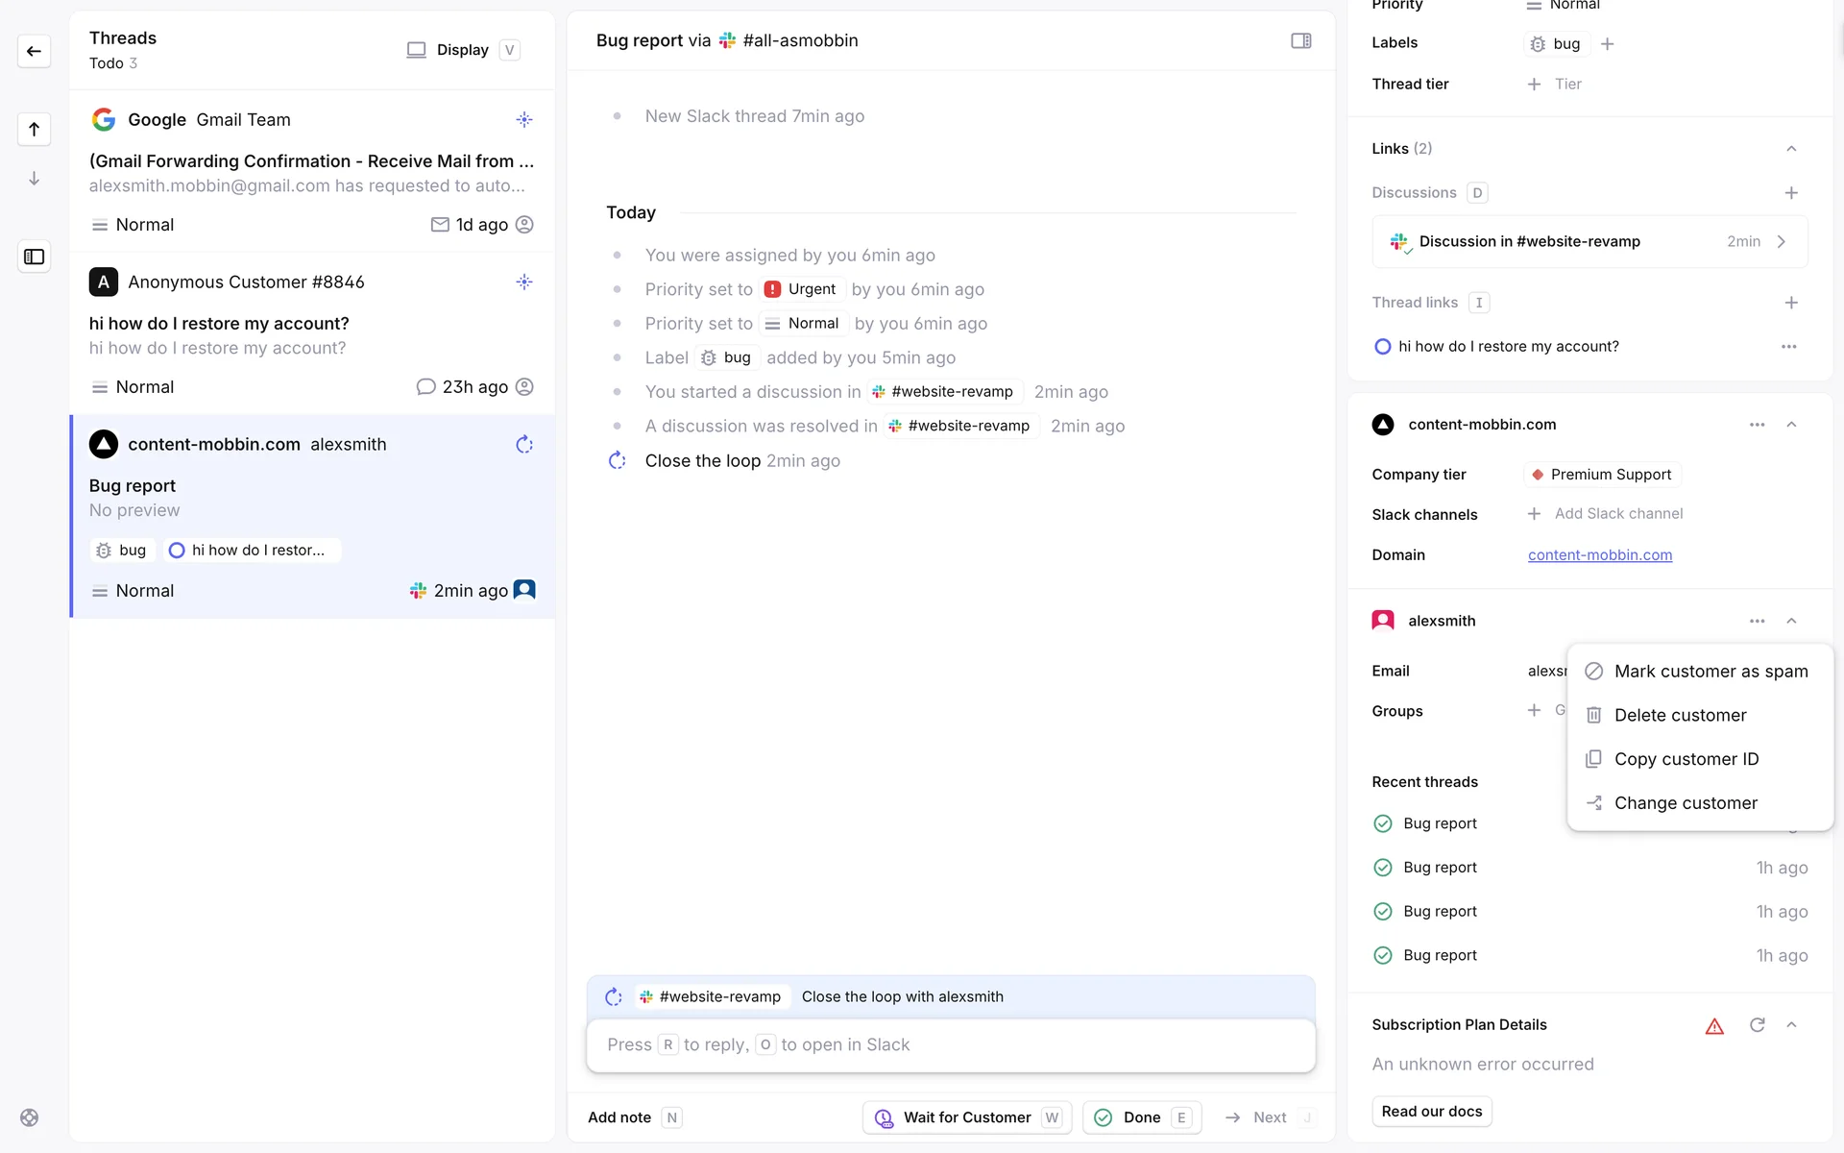Click the reply input field
This screenshot has height=1153, width=1844.
(950, 1044)
